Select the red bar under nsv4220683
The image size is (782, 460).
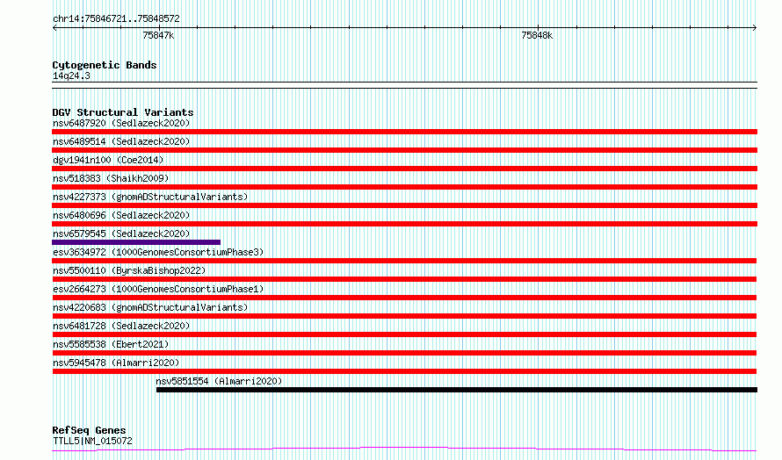404,316
